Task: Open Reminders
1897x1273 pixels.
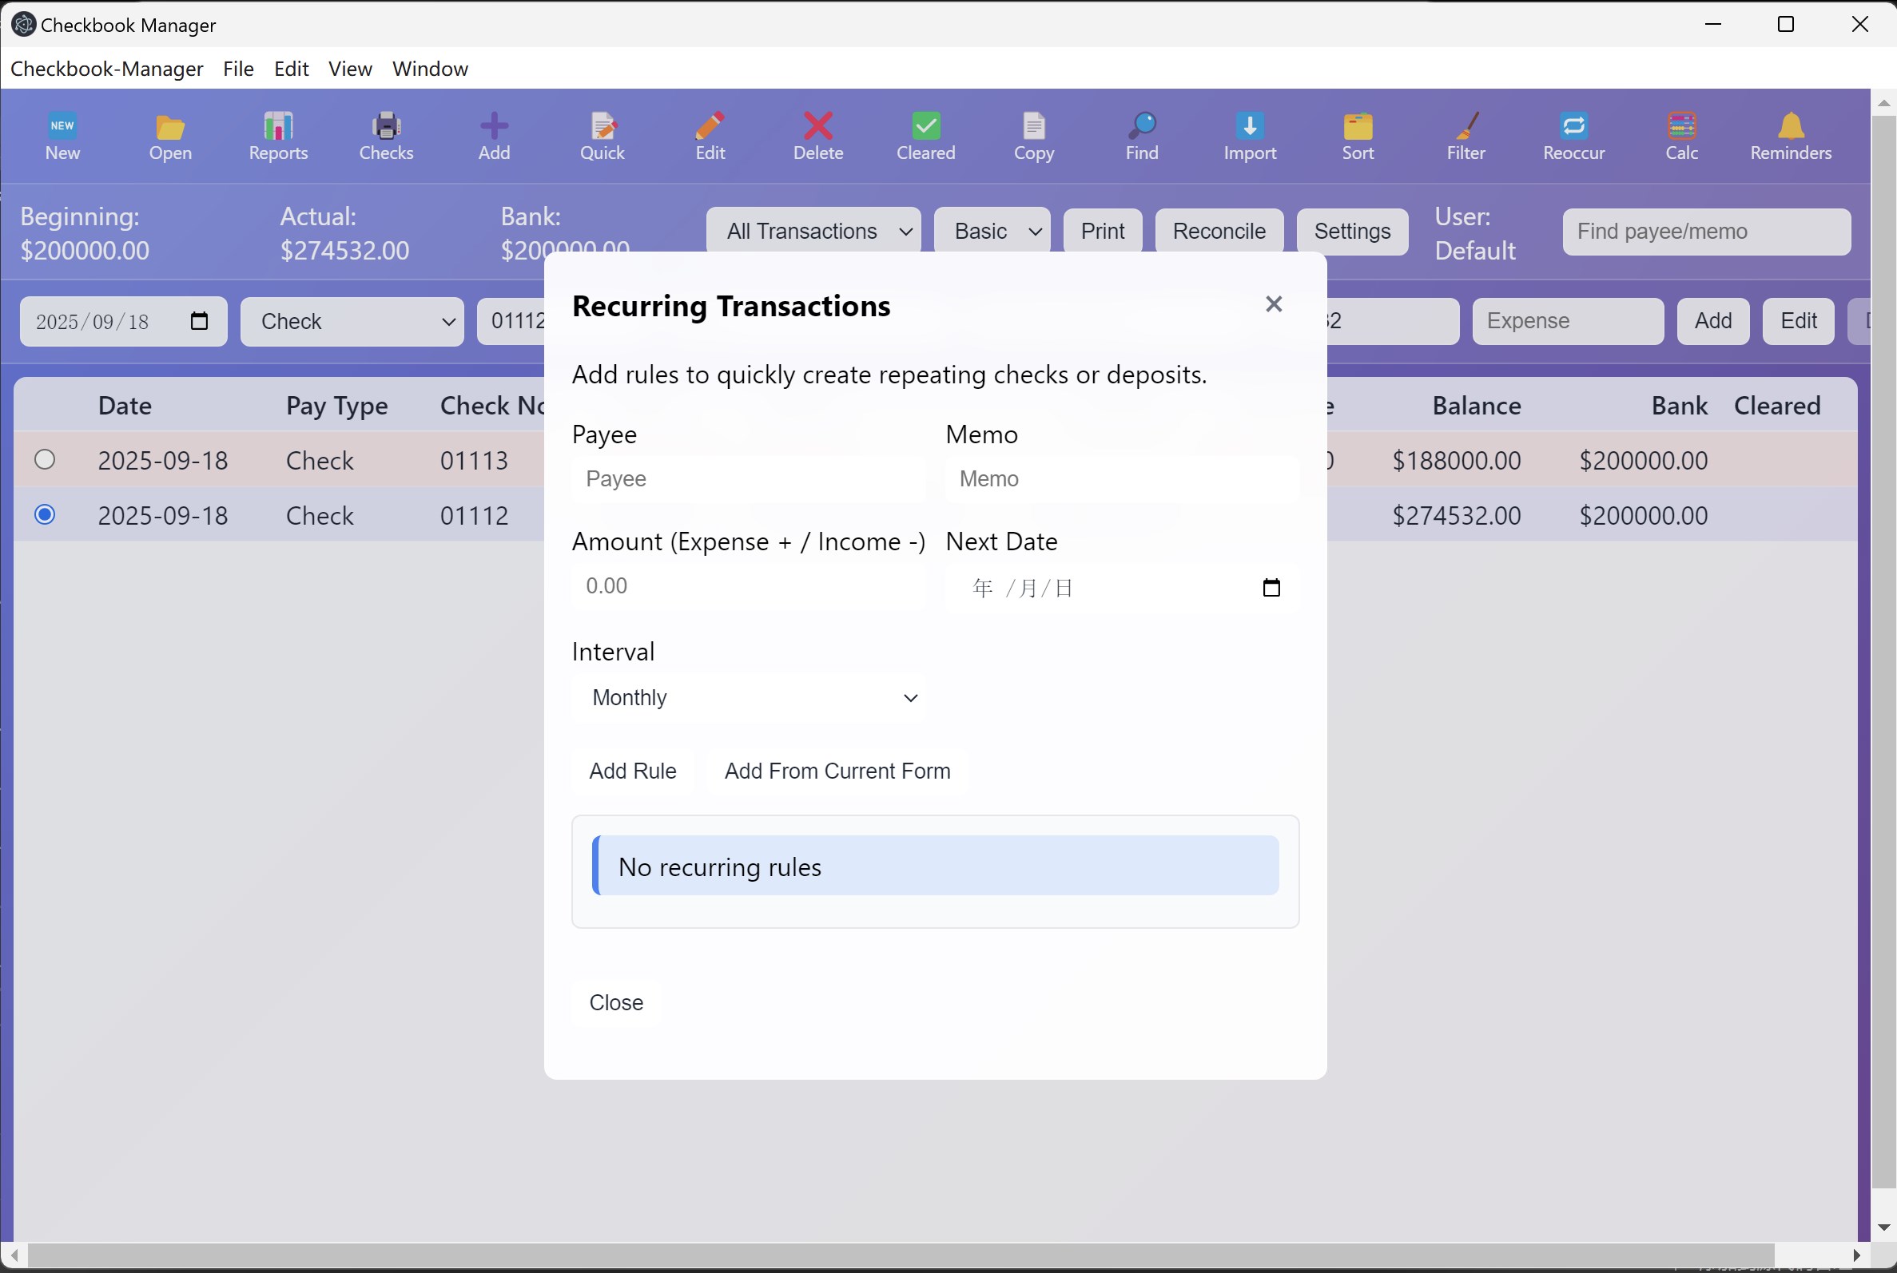Action: pos(1789,135)
